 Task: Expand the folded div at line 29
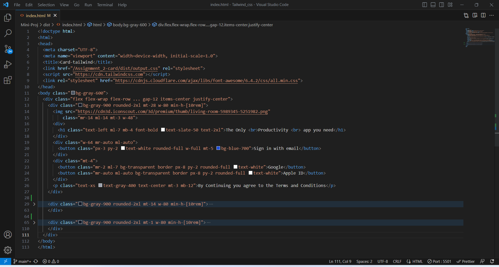click(34, 204)
